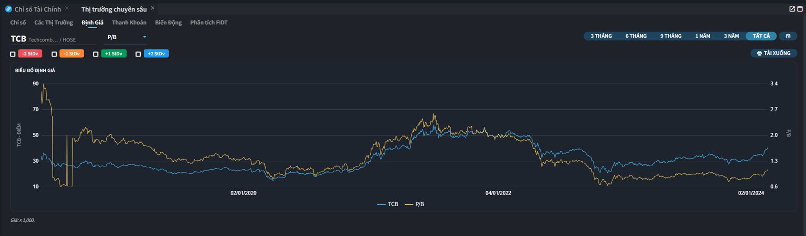Viewport: 806px width, 236px height.
Task: Click the TCB legend marker below chart
Action: point(382,204)
